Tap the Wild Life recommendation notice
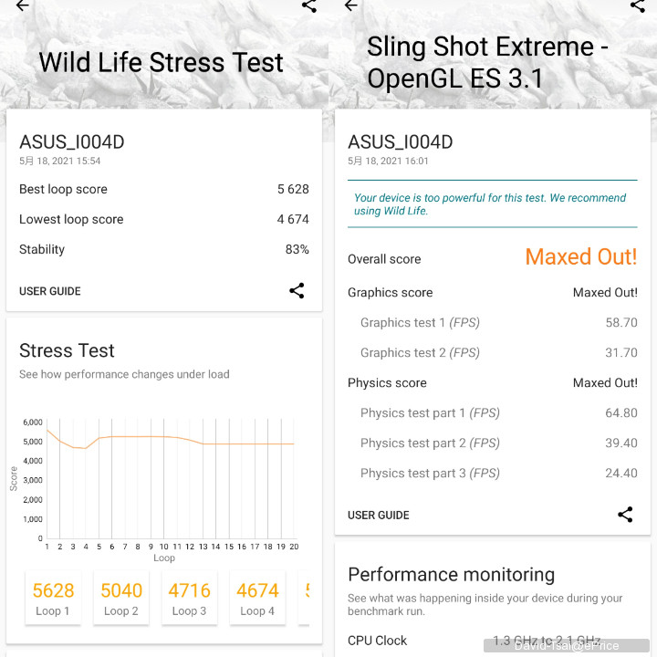The height and width of the screenshot is (657, 657). (491, 204)
